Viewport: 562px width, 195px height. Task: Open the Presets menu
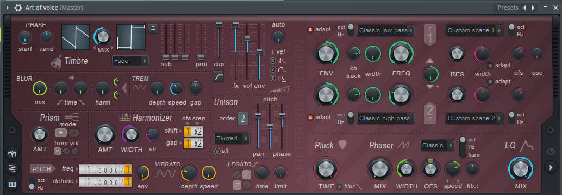click(x=508, y=8)
